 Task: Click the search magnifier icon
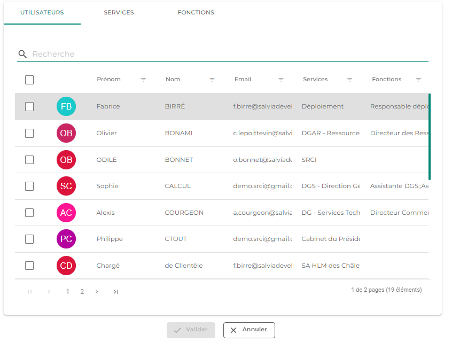(22, 54)
